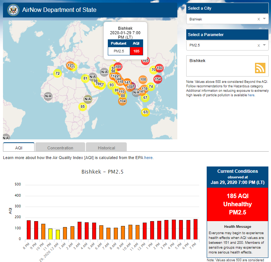Click the orange map marker labeled 104
The width and height of the screenshot is (271, 262).
pos(123,101)
